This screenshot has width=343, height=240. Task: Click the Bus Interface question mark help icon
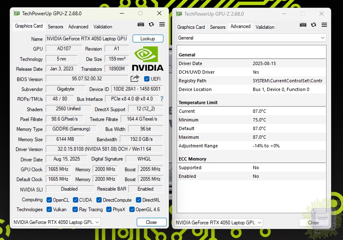coord(162,99)
